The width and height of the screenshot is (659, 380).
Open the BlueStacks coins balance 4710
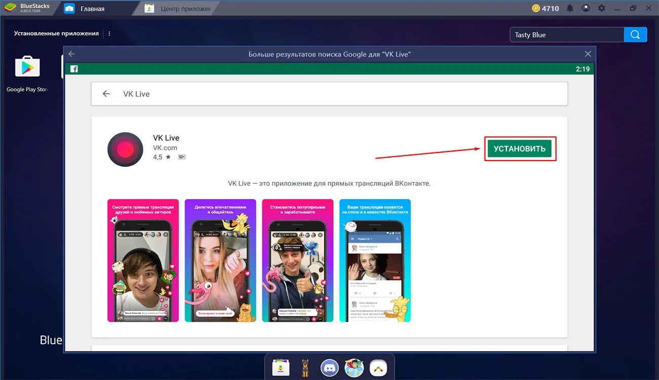click(x=545, y=8)
